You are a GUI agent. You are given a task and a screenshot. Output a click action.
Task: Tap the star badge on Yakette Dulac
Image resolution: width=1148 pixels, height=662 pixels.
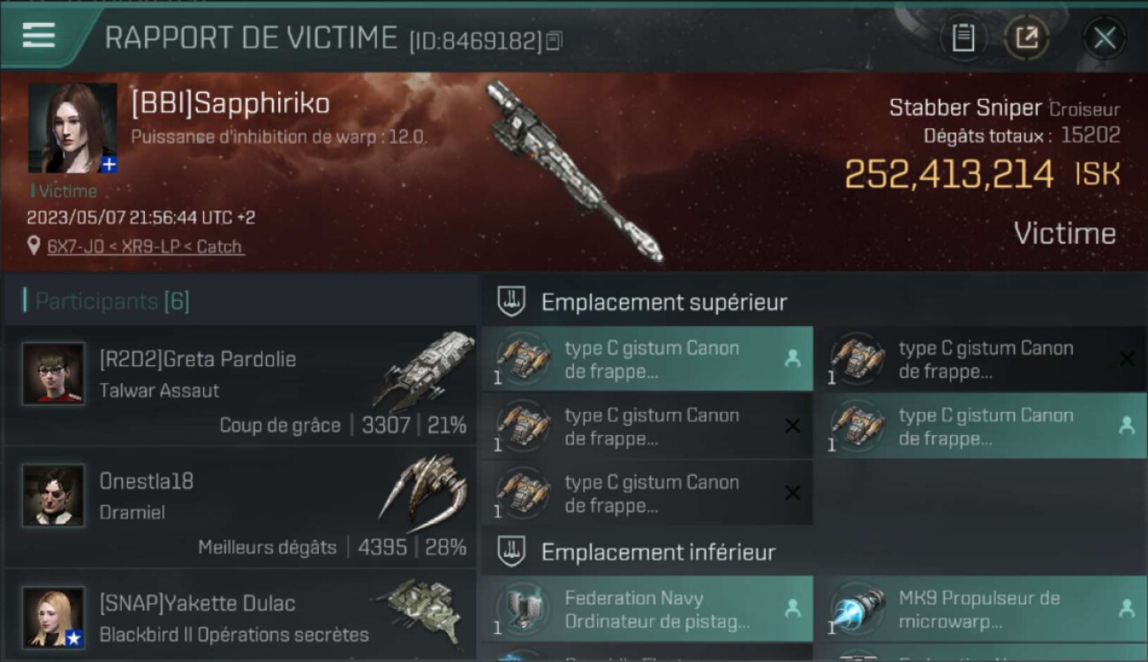75,638
